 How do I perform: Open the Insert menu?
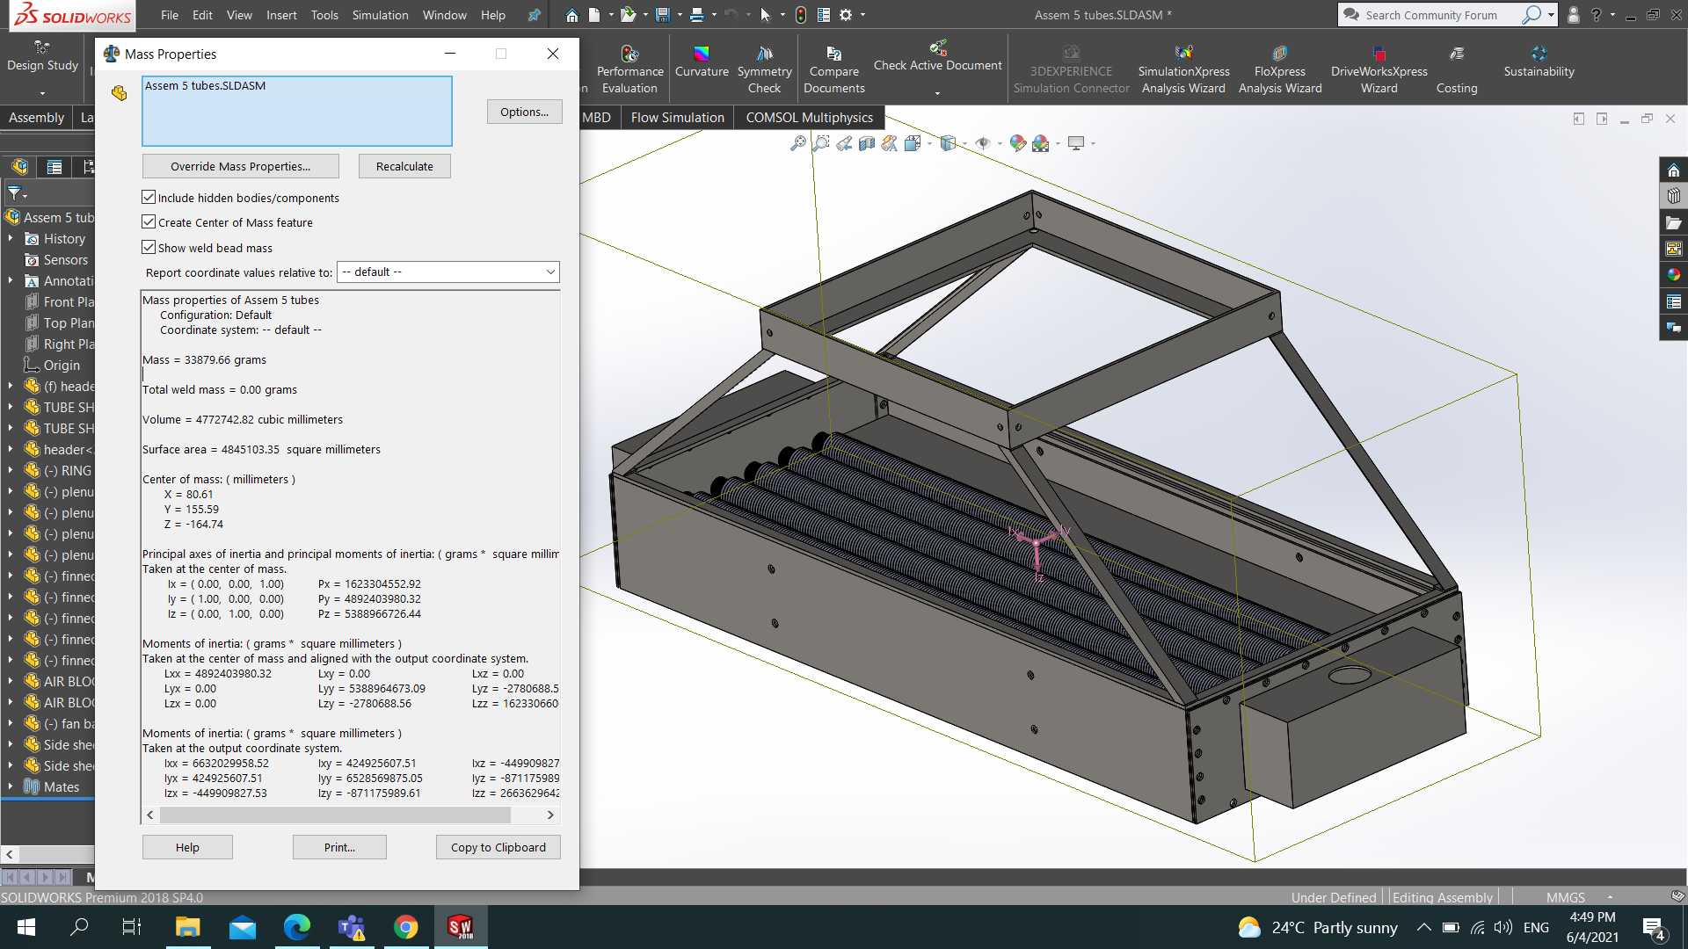pos(281,15)
